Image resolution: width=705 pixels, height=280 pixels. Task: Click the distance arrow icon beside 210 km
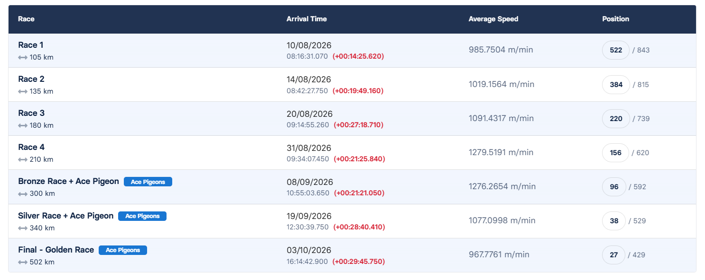coord(23,159)
